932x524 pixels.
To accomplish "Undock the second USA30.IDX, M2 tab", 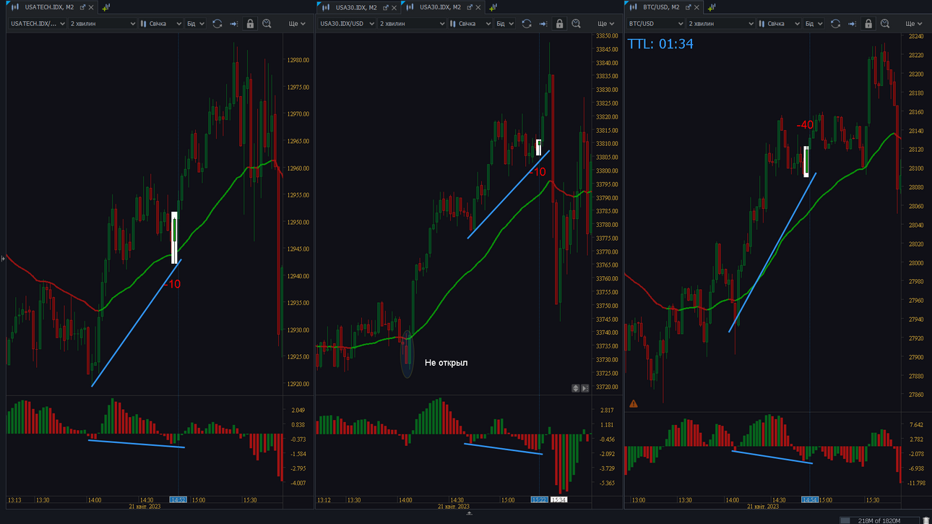I will 470,7.
